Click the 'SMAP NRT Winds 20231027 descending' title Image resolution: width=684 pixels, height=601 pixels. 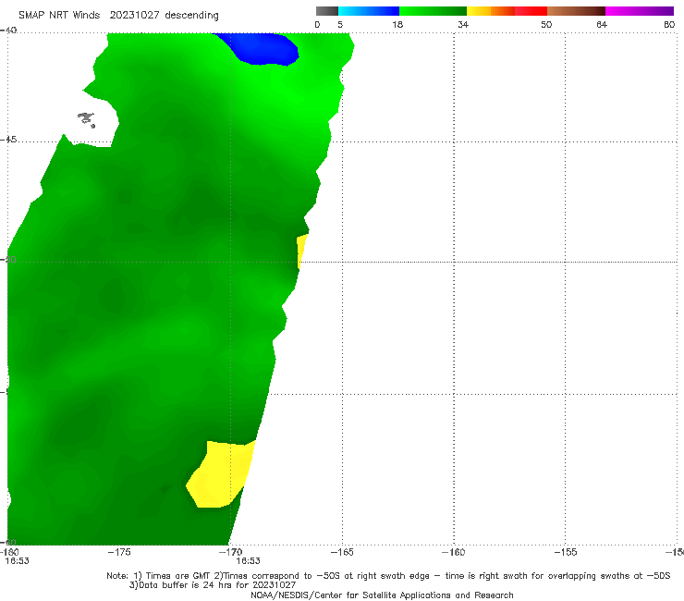[x=118, y=16]
